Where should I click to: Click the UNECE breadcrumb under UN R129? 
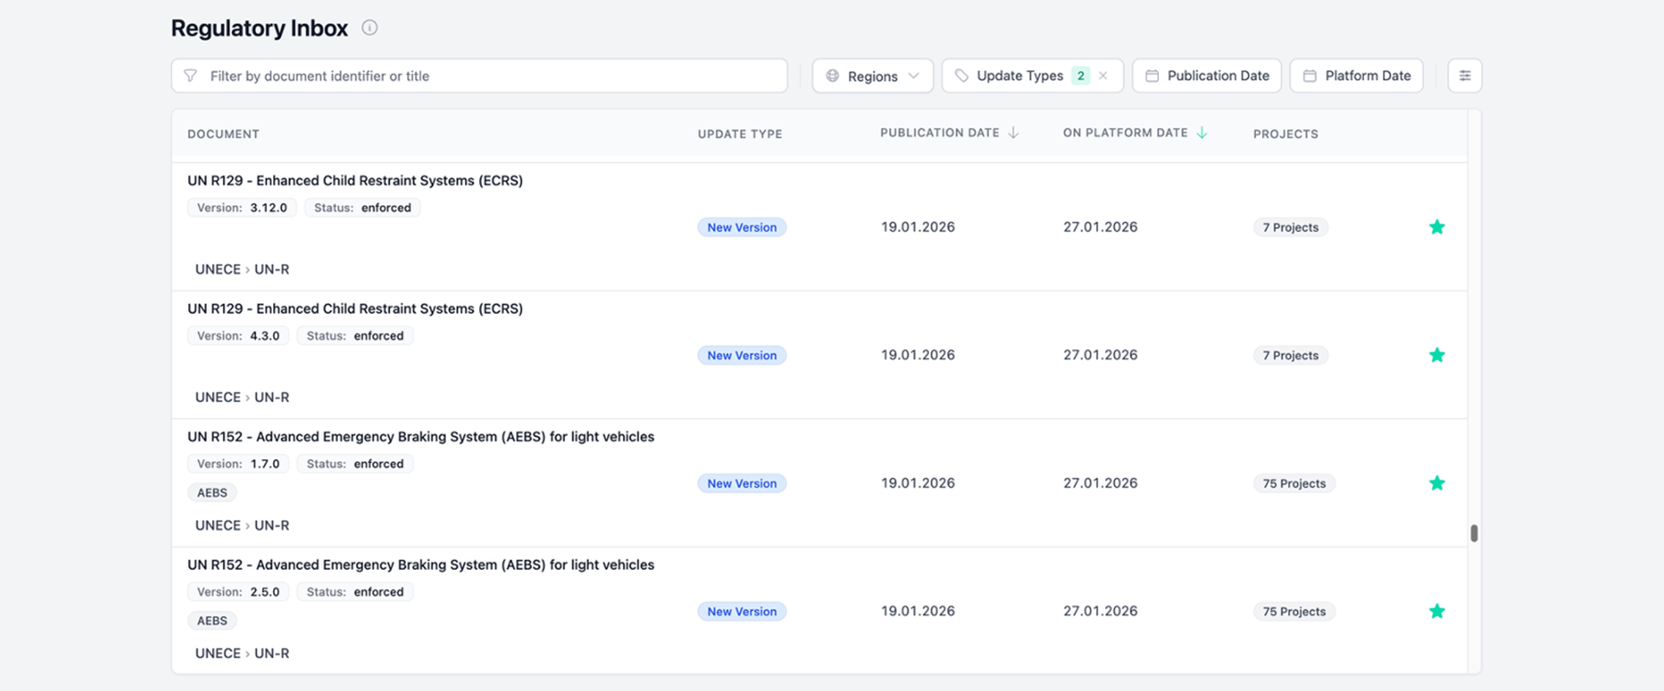click(217, 268)
